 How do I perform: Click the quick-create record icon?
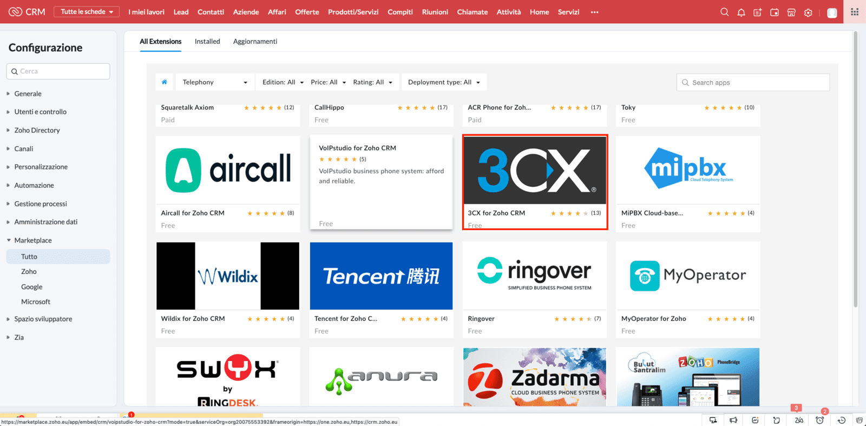(x=758, y=12)
